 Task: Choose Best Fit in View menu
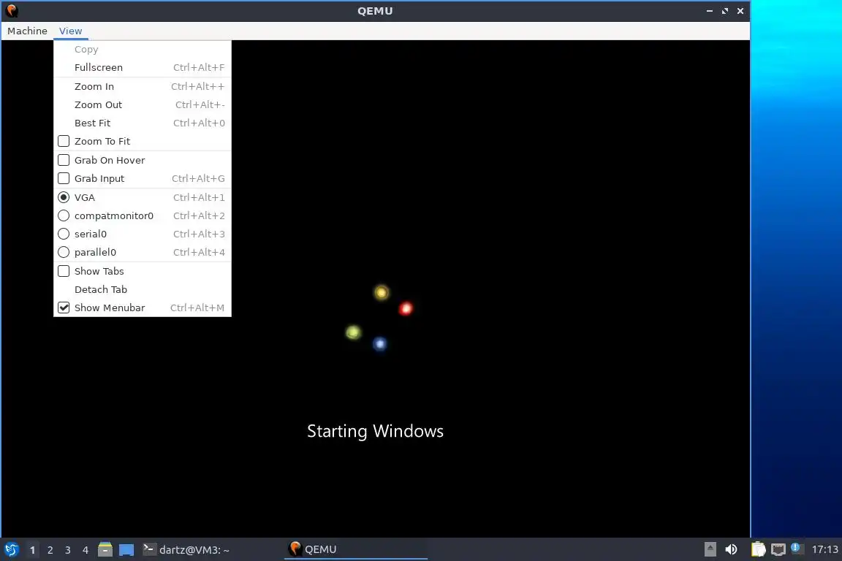(143, 123)
